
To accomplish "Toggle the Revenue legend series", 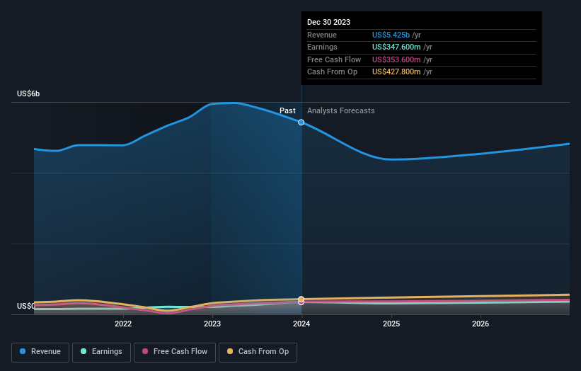I will pyautogui.click(x=40, y=352).
